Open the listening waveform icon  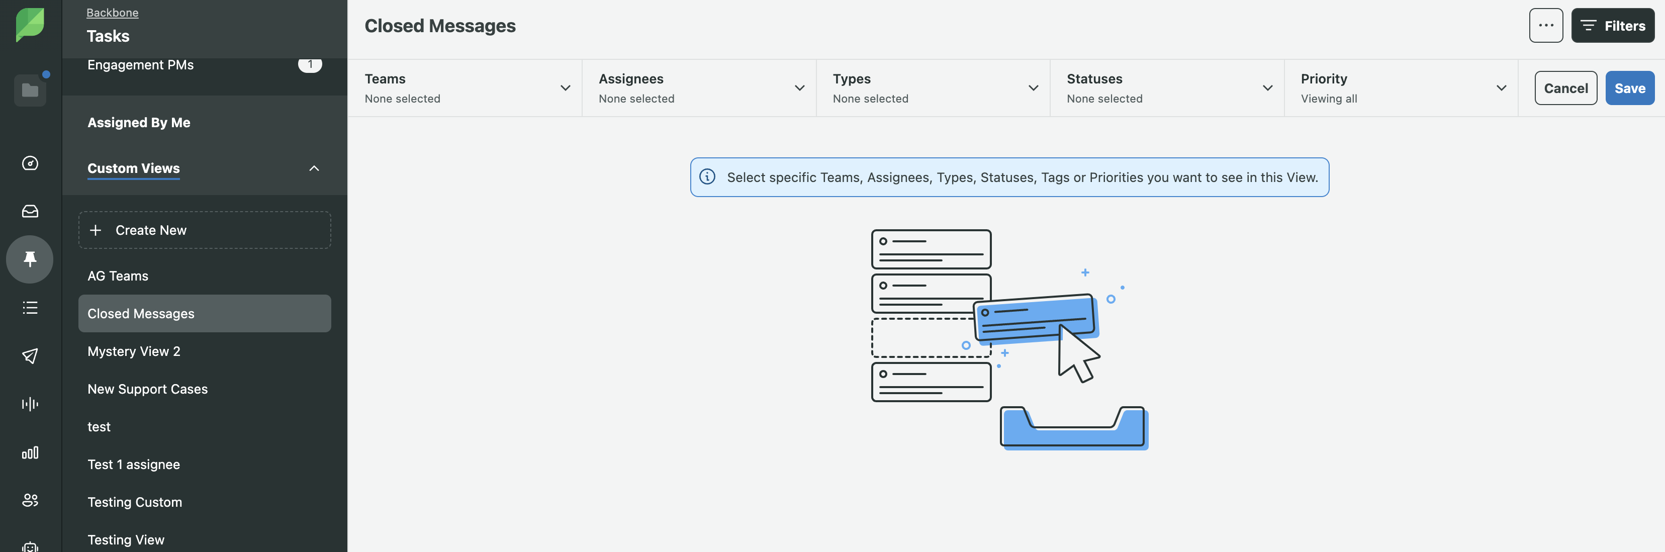click(x=30, y=404)
